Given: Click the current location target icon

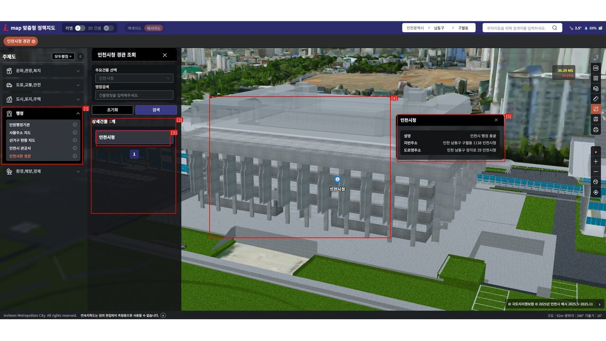Looking at the screenshot, I should [596, 192].
